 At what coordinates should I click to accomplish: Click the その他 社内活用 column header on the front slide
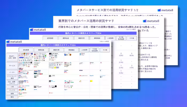coord(95,50)
